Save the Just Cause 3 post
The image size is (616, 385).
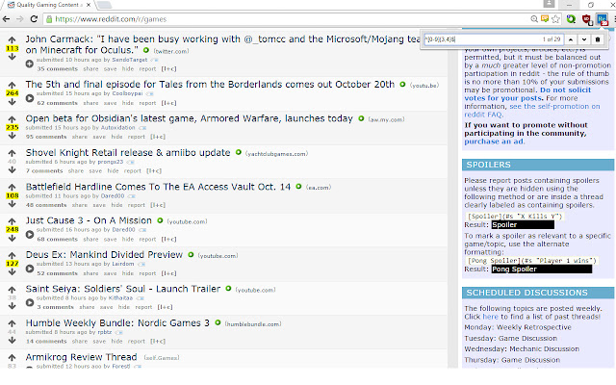pyautogui.click(x=110, y=240)
